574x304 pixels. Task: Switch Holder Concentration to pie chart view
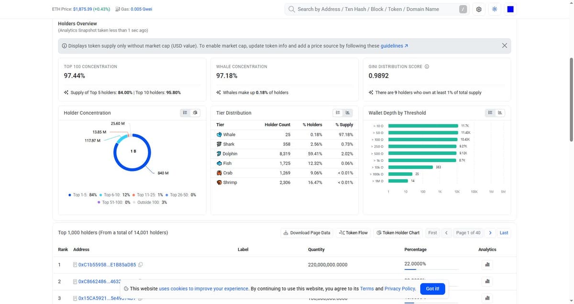195,113
